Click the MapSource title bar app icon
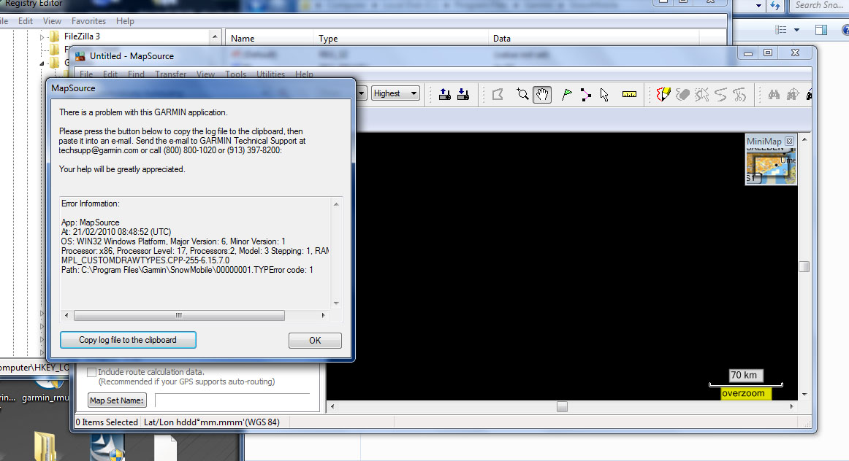The width and height of the screenshot is (849, 461). click(80, 56)
